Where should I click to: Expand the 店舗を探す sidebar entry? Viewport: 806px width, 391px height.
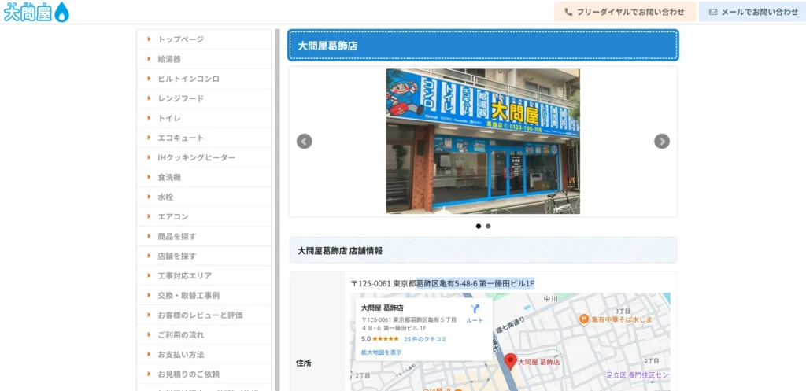176,256
